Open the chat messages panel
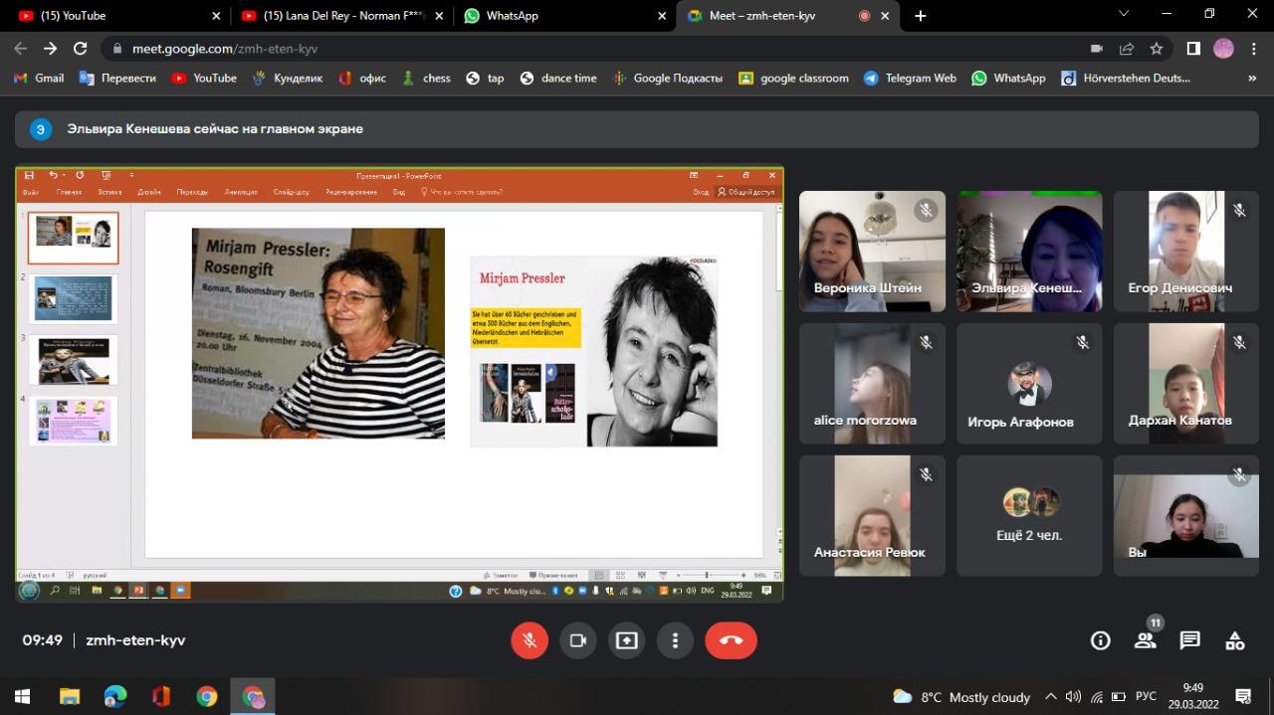1274x715 pixels. (1190, 640)
